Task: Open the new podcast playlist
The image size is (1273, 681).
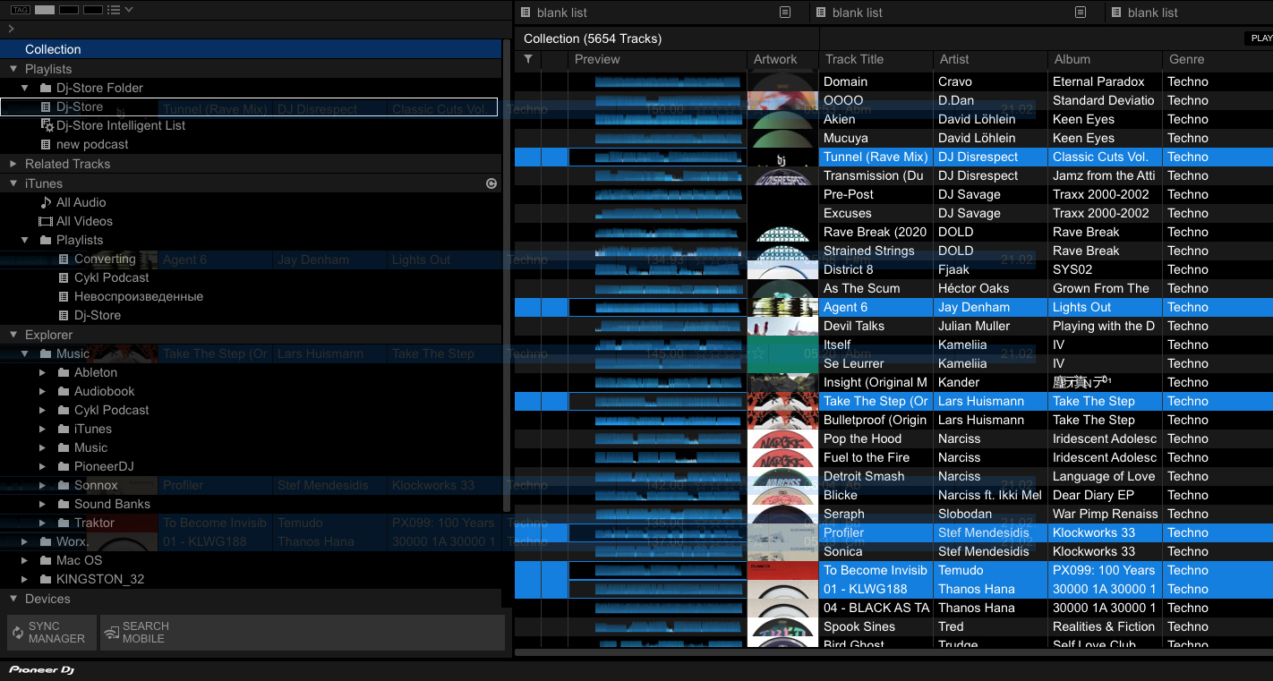Action: 92,144
